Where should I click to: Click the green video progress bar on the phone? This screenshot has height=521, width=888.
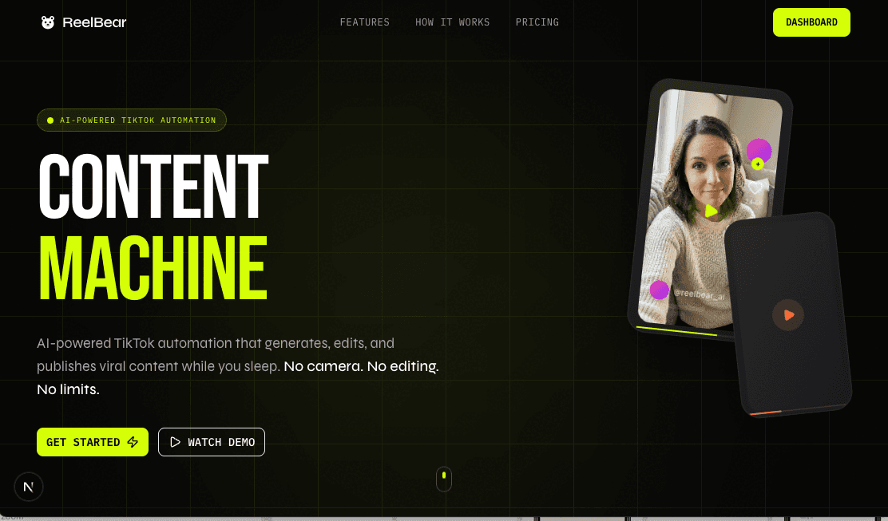[x=676, y=329]
